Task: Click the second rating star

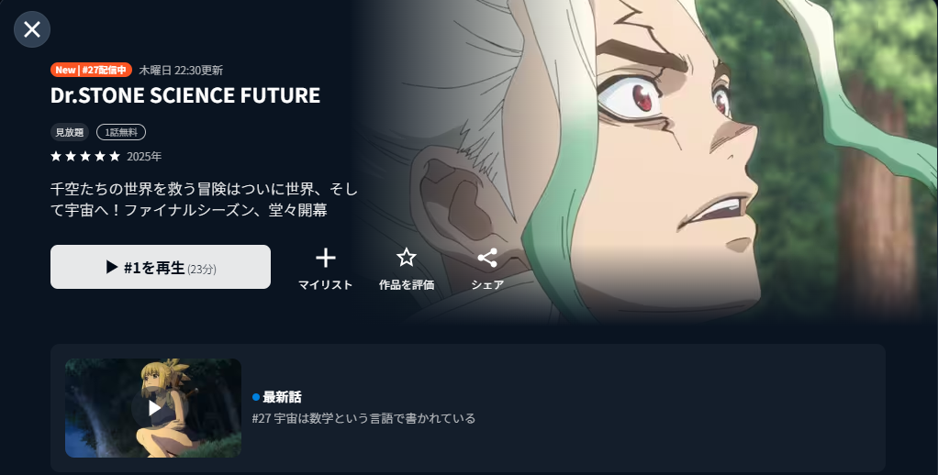Action: point(71,157)
